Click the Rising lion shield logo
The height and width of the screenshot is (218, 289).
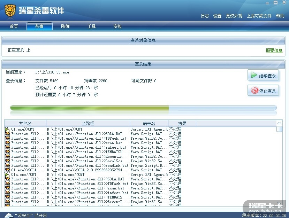(x=10, y=10)
